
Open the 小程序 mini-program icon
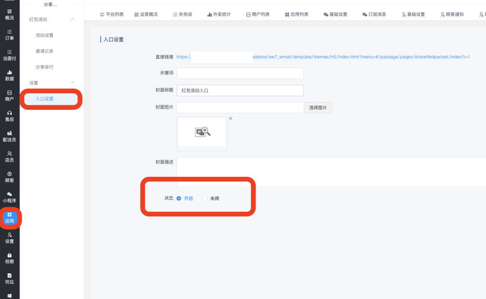pos(9,197)
